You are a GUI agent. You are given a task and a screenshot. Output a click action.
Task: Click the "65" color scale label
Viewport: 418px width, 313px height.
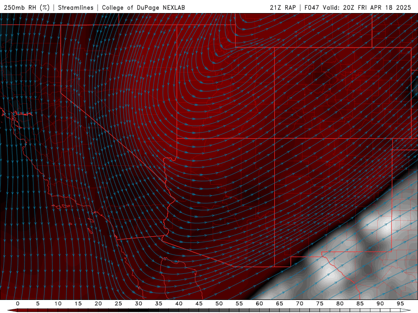click(280, 304)
